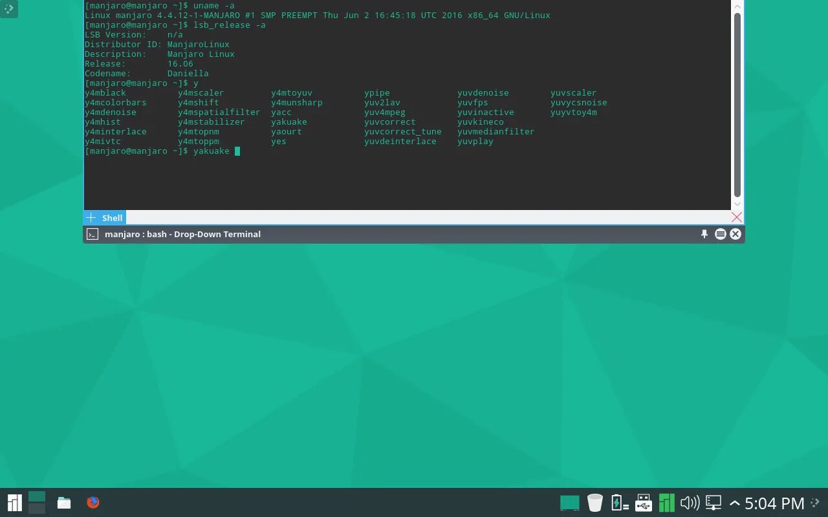Screen dimensions: 828x517
Task: Click the 'yuv4mpeg' entry
Action: (x=385, y=112)
